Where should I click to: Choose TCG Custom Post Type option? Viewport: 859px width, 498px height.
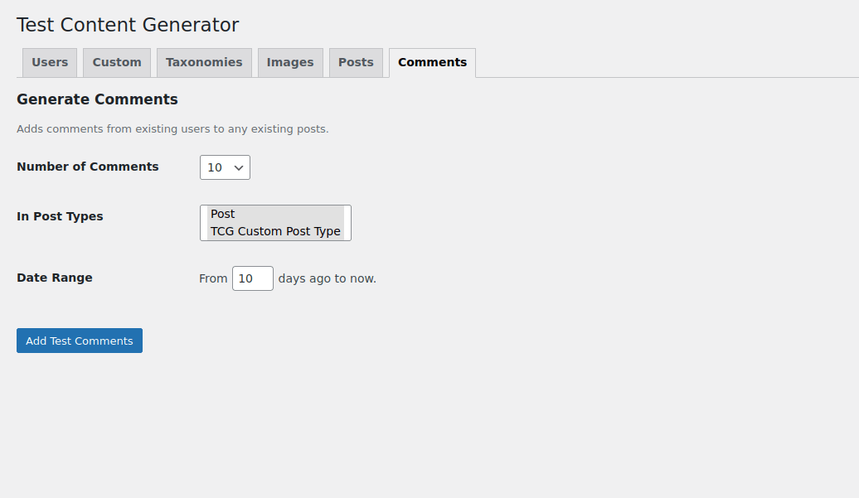click(275, 231)
